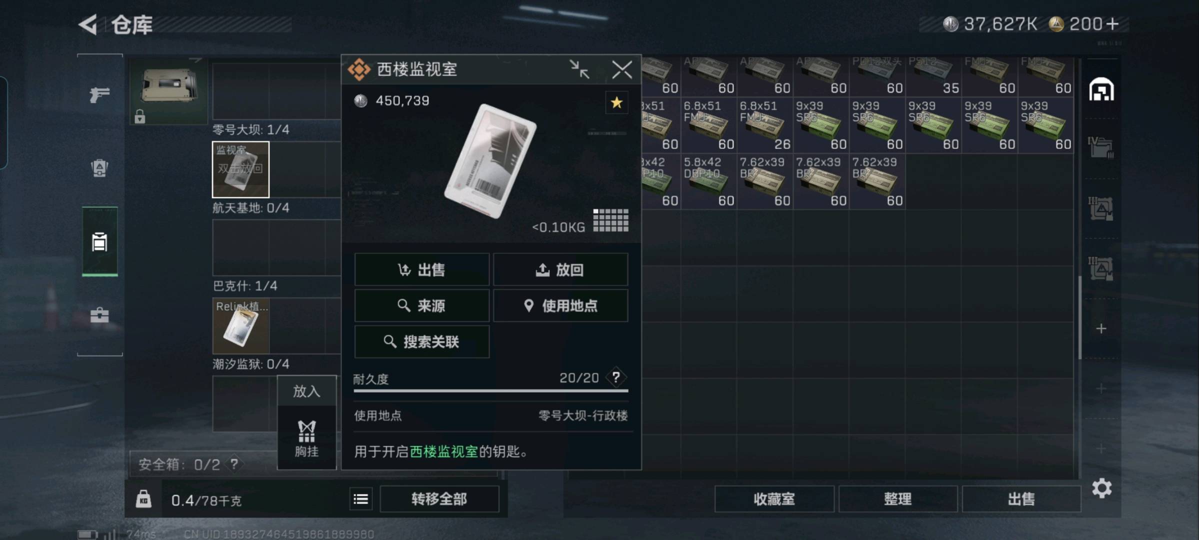Image resolution: width=1199 pixels, height=540 pixels.
Task: Toggle the favorite star on key card
Action: (x=616, y=102)
